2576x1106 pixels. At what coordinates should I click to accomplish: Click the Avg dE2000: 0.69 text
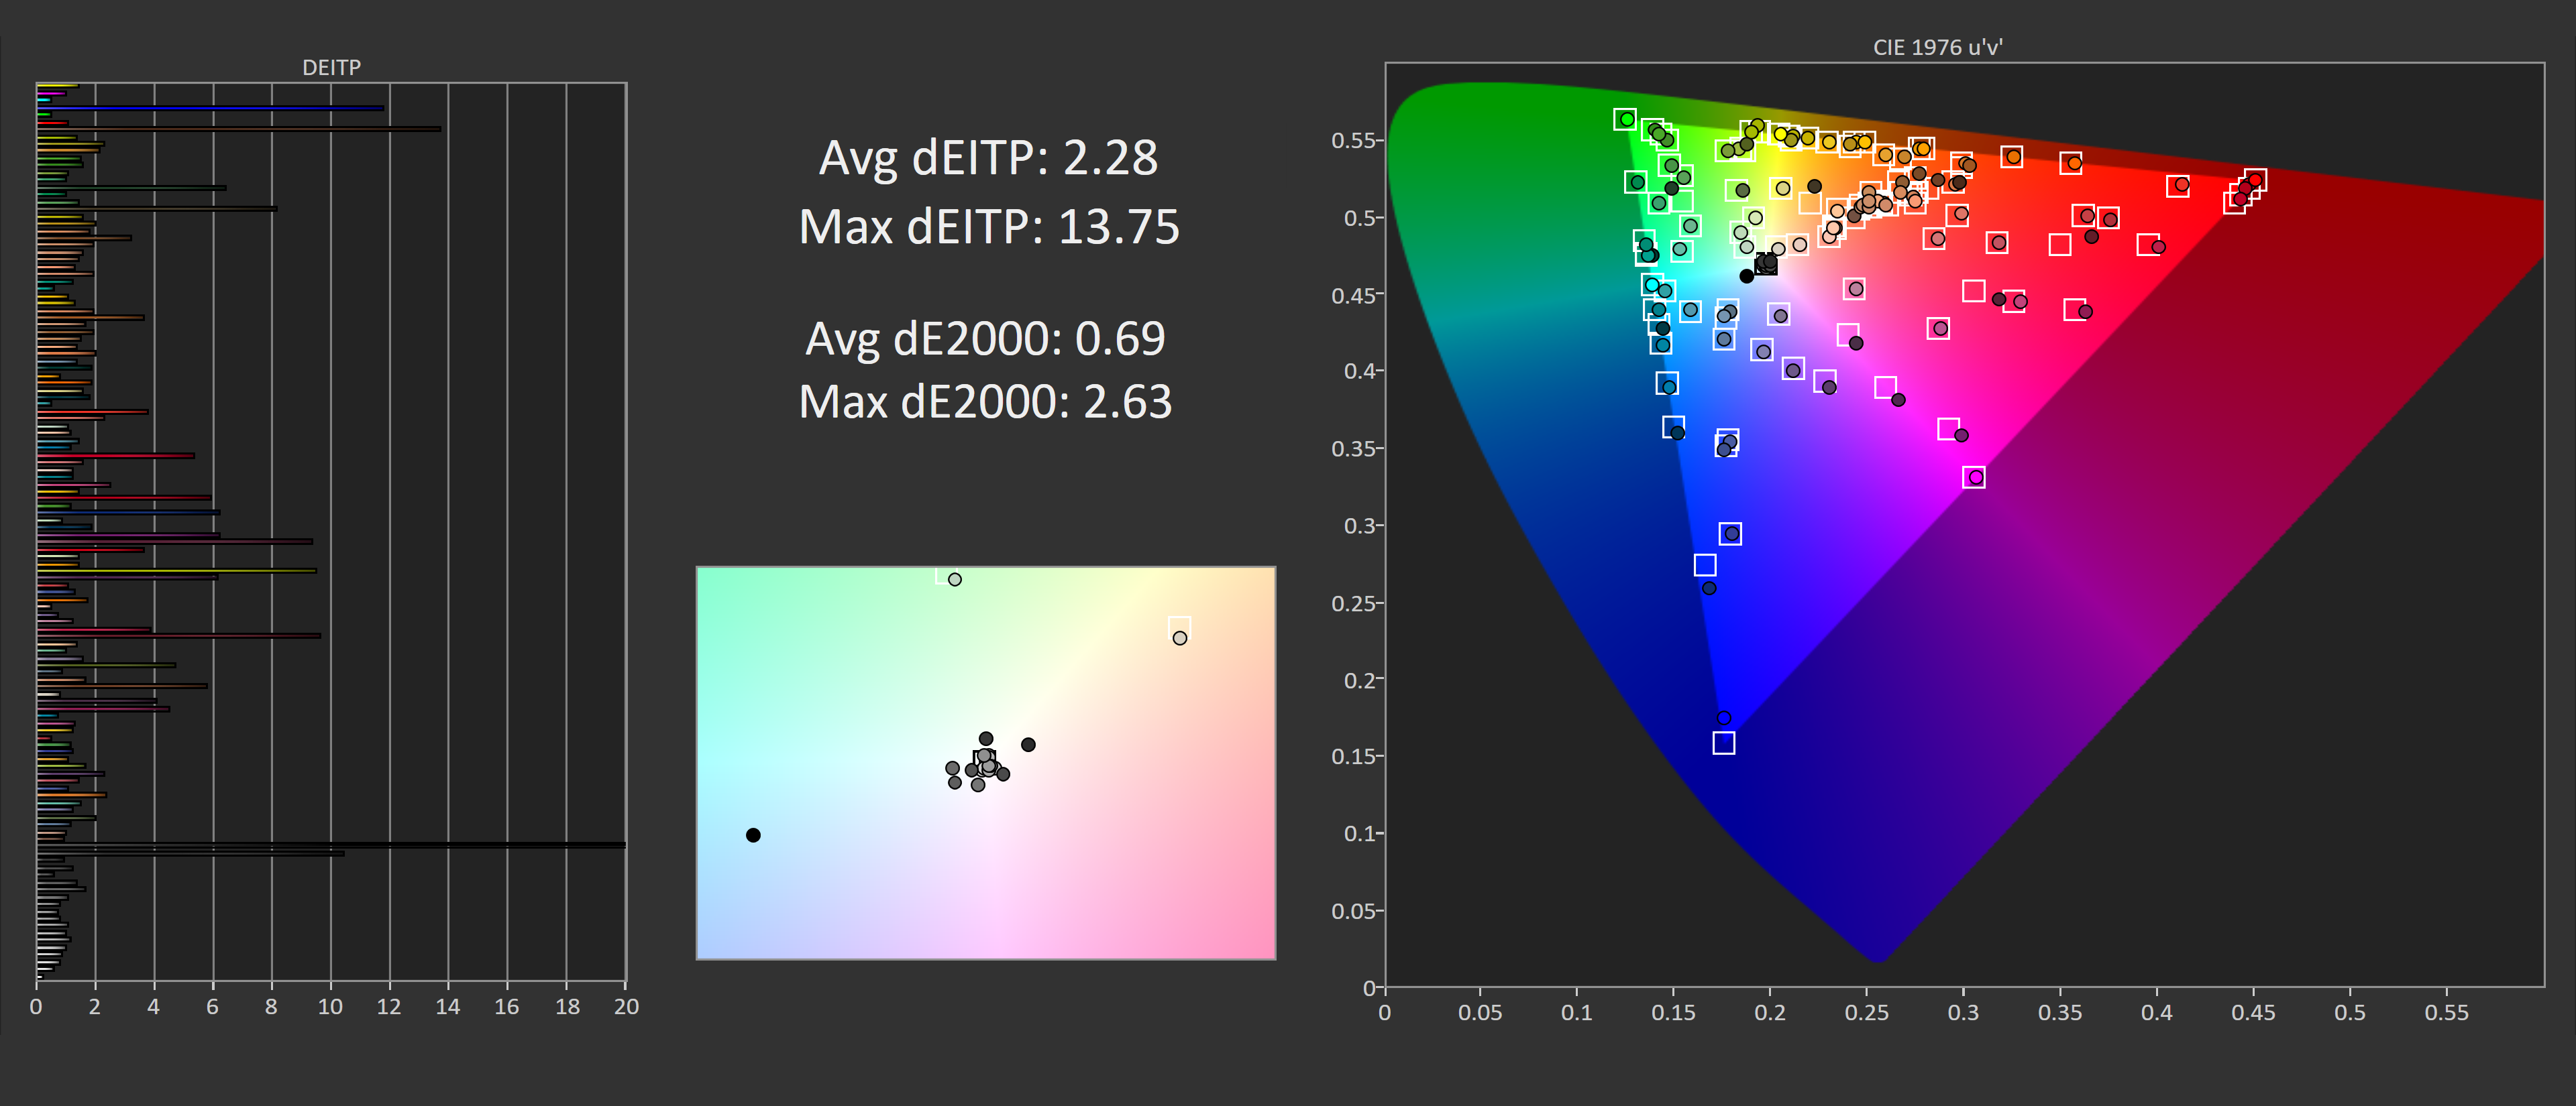pyautogui.click(x=985, y=339)
